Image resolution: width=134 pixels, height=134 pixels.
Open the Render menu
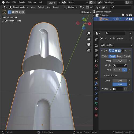click(x=22, y=2)
